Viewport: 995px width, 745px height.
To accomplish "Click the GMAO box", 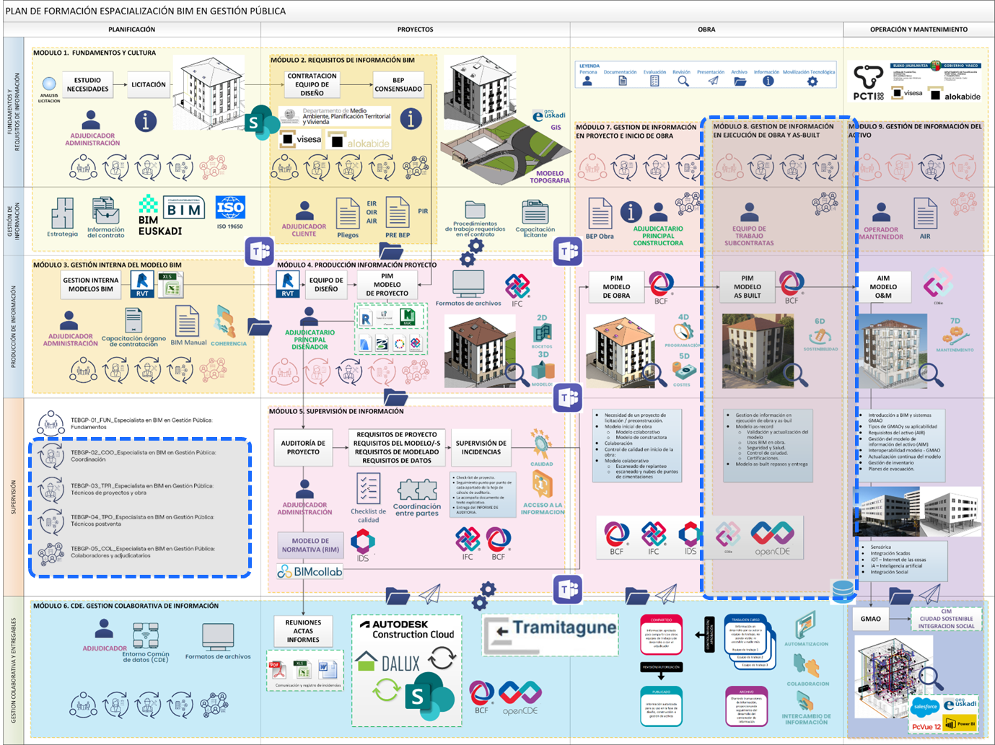I will click(x=871, y=619).
